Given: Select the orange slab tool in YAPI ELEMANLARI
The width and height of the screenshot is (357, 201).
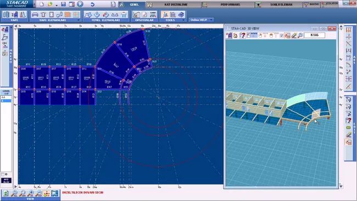Looking at the screenshot, I should click(x=68, y=15).
